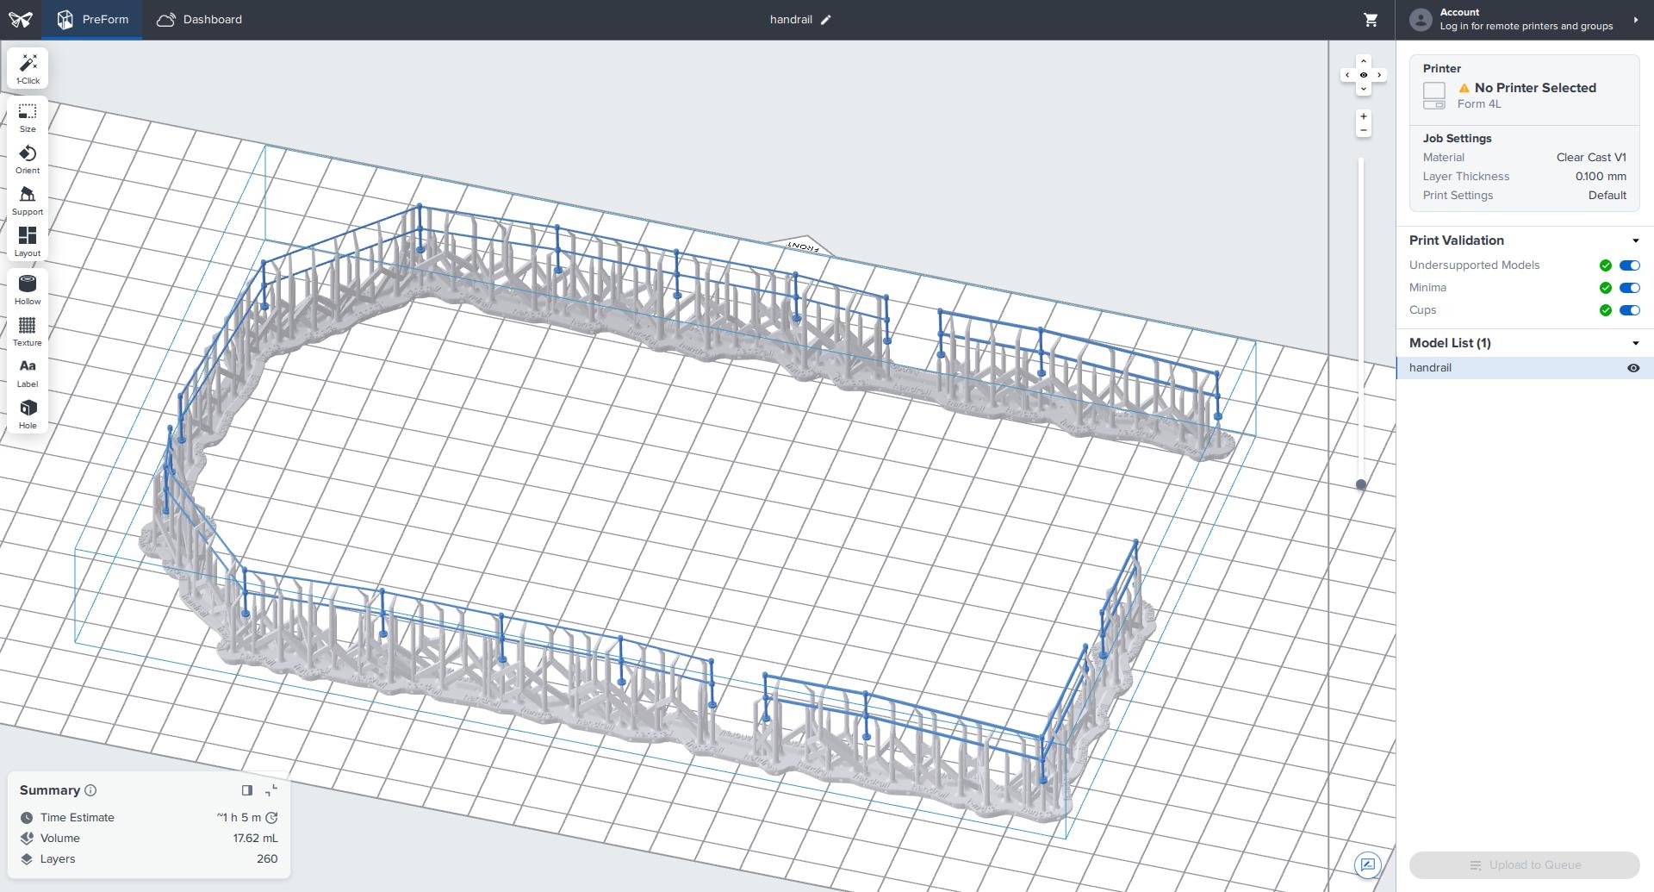1654x892 pixels.
Task: Toggle the Cups validation switch
Action: [x=1629, y=310]
